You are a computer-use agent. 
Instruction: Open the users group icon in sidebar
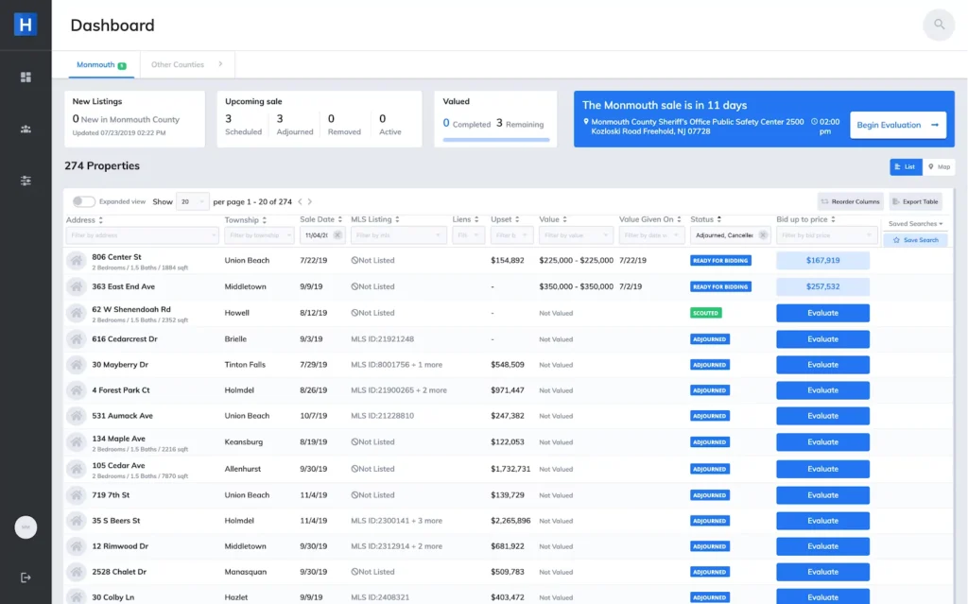click(x=26, y=129)
